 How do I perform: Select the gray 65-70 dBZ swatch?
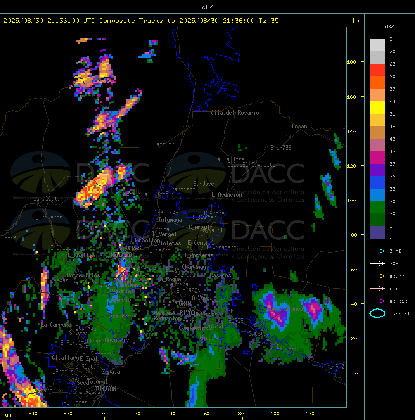(x=377, y=57)
